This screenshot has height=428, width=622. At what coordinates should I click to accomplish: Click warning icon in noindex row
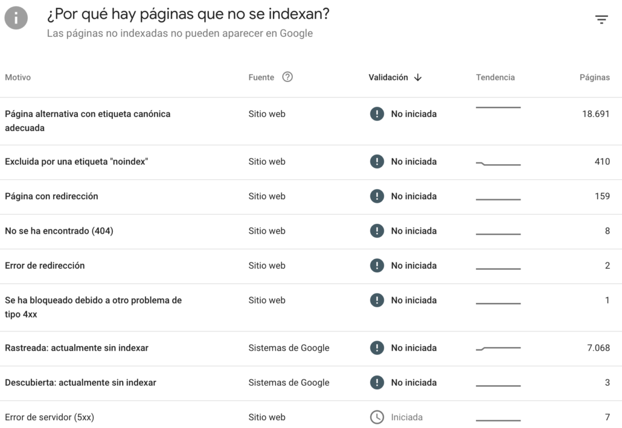tap(377, 162)
